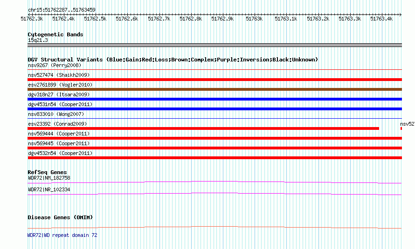Select nsv569444 (Cooper2011) label
415x249 pixels.
click(59, 134)
